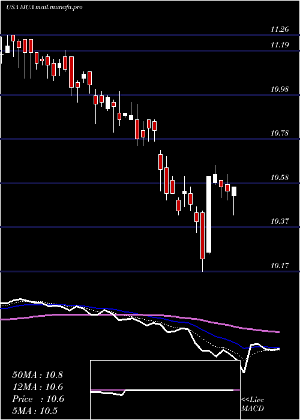The height and width of the screenshot is (420, 300).
Task: Click the tall white bullish recovery candle
Action: click(209, 214)
